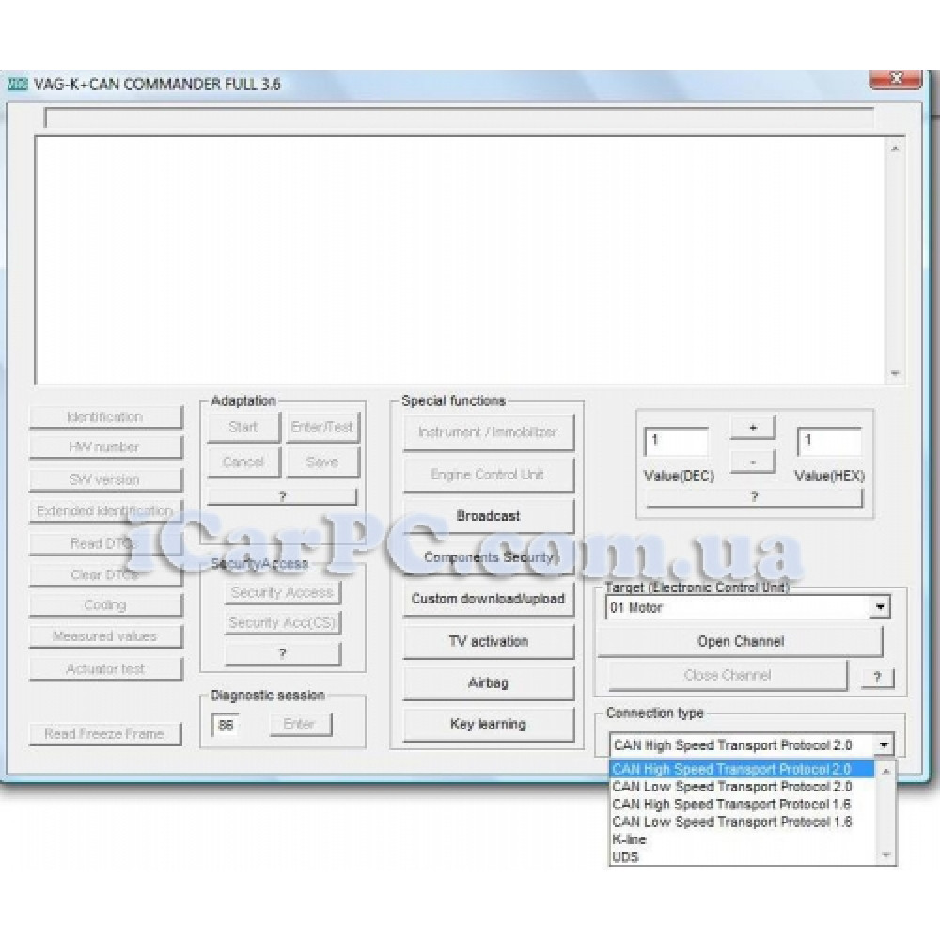Open Custom download/upload function
This screenshot has height=940, width=940.
pos(488,599)
